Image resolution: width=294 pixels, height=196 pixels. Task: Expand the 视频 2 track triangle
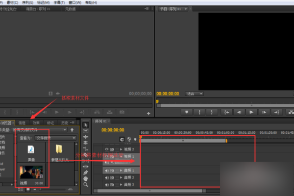[x=121, y=149]
